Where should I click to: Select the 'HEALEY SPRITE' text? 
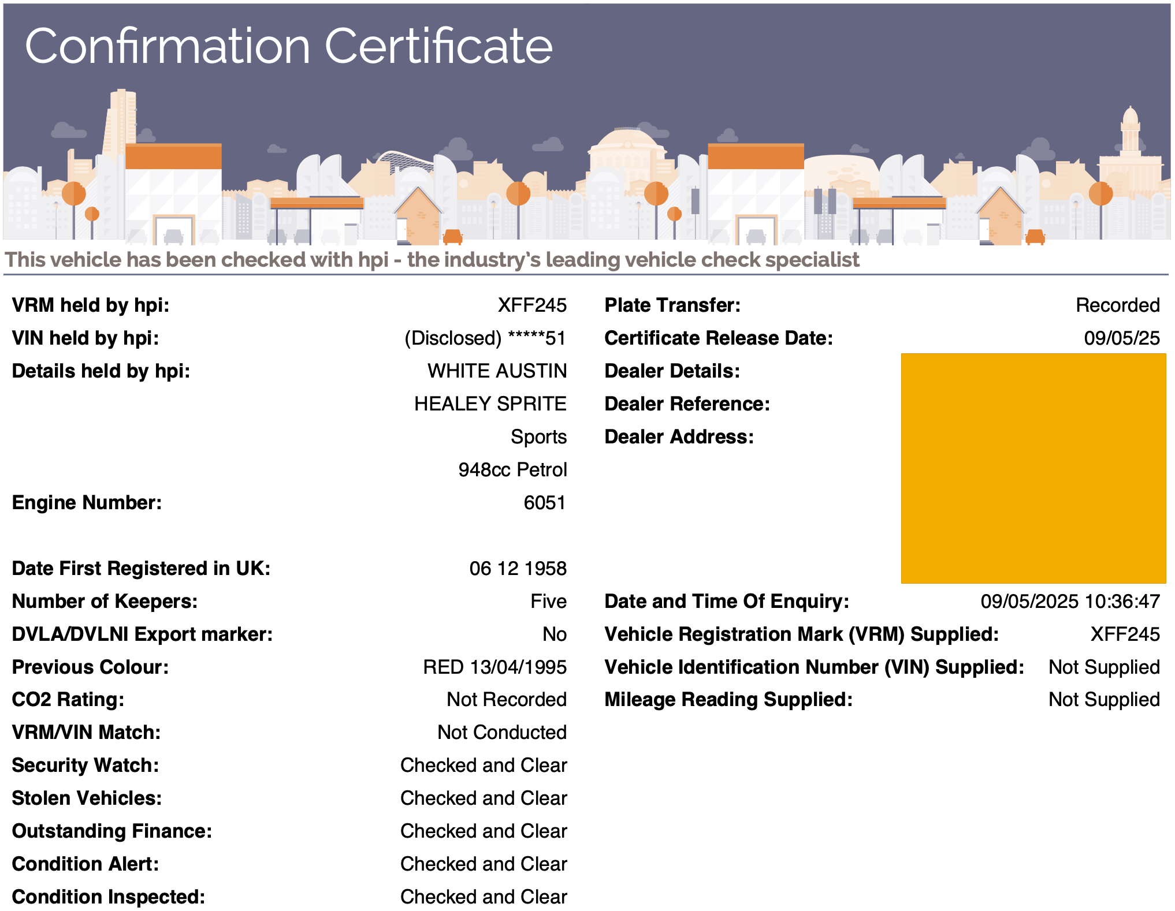click(x=490, y=404)
